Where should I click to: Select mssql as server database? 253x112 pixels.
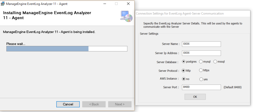point(215,62)
